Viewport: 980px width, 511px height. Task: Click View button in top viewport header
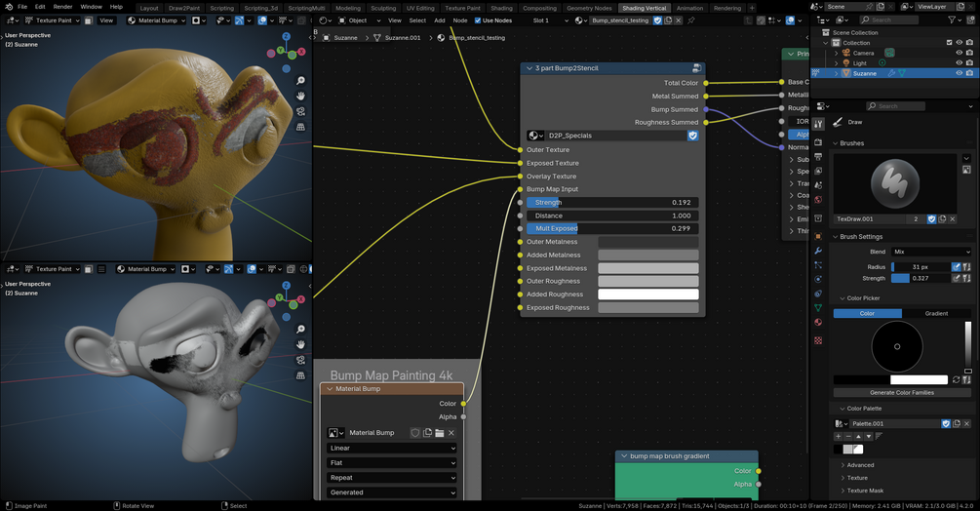click(x=107, y=20)
